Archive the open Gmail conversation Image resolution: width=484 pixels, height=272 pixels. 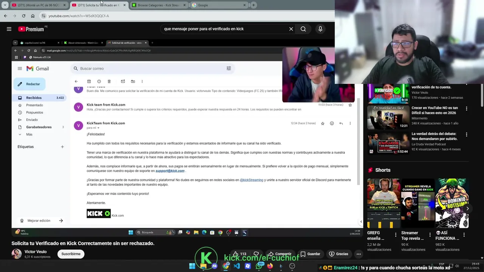89,81
